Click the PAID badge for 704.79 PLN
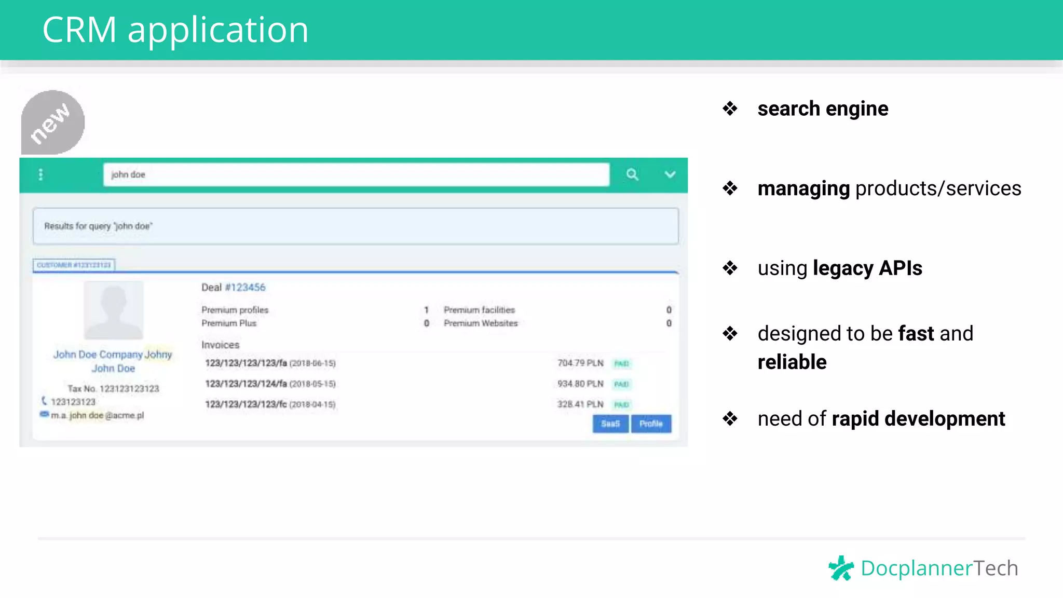This screenshot has width=1063, height=598. pyautogui.click(x=621, y=363)
